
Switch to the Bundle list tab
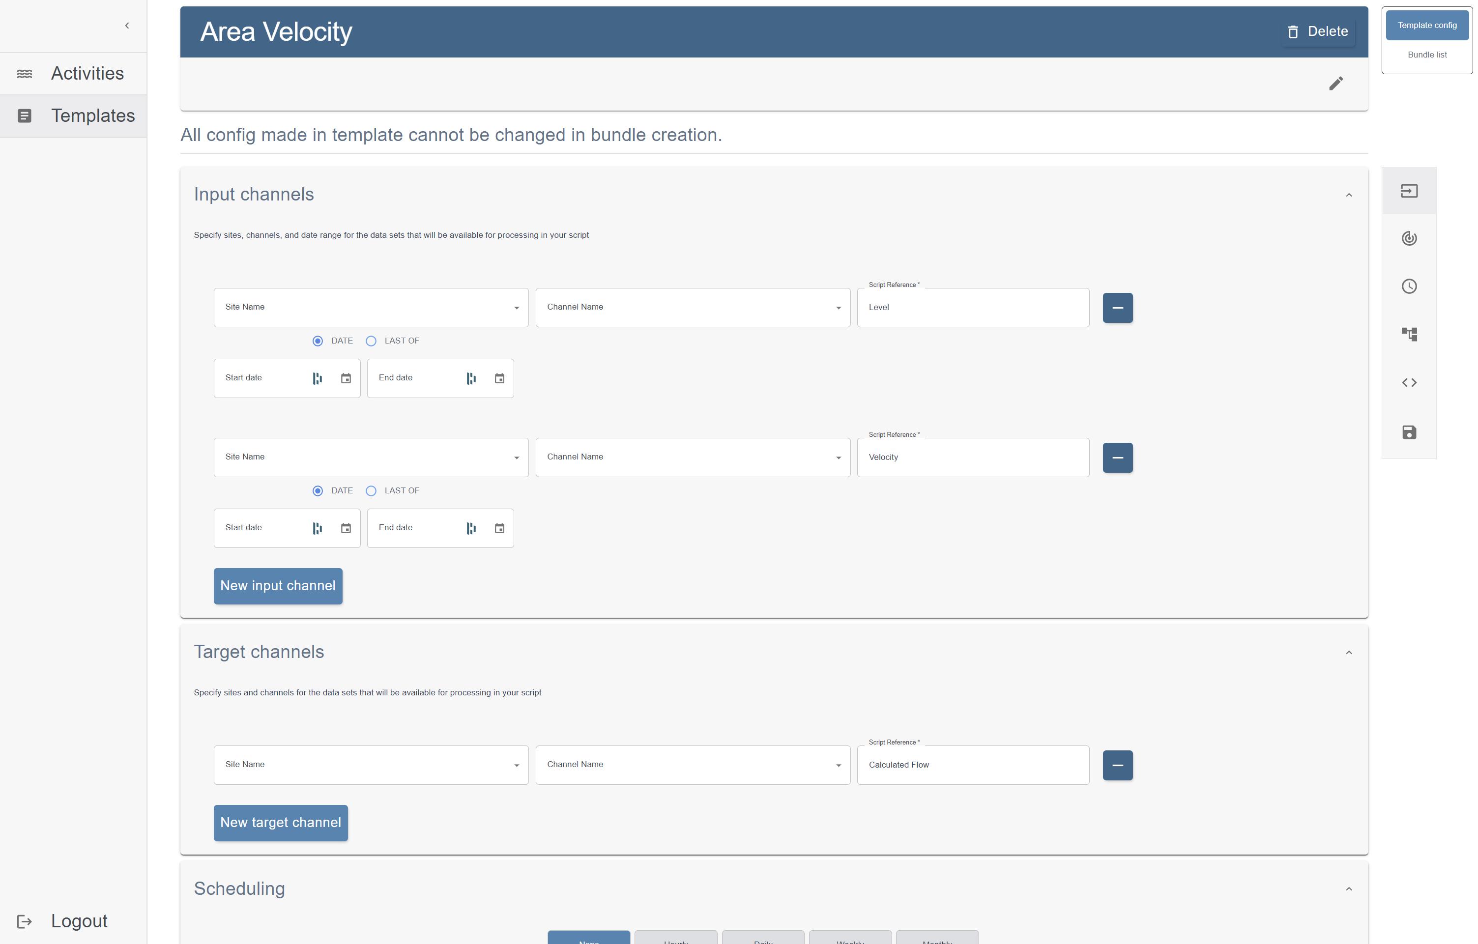point(1426,55)
